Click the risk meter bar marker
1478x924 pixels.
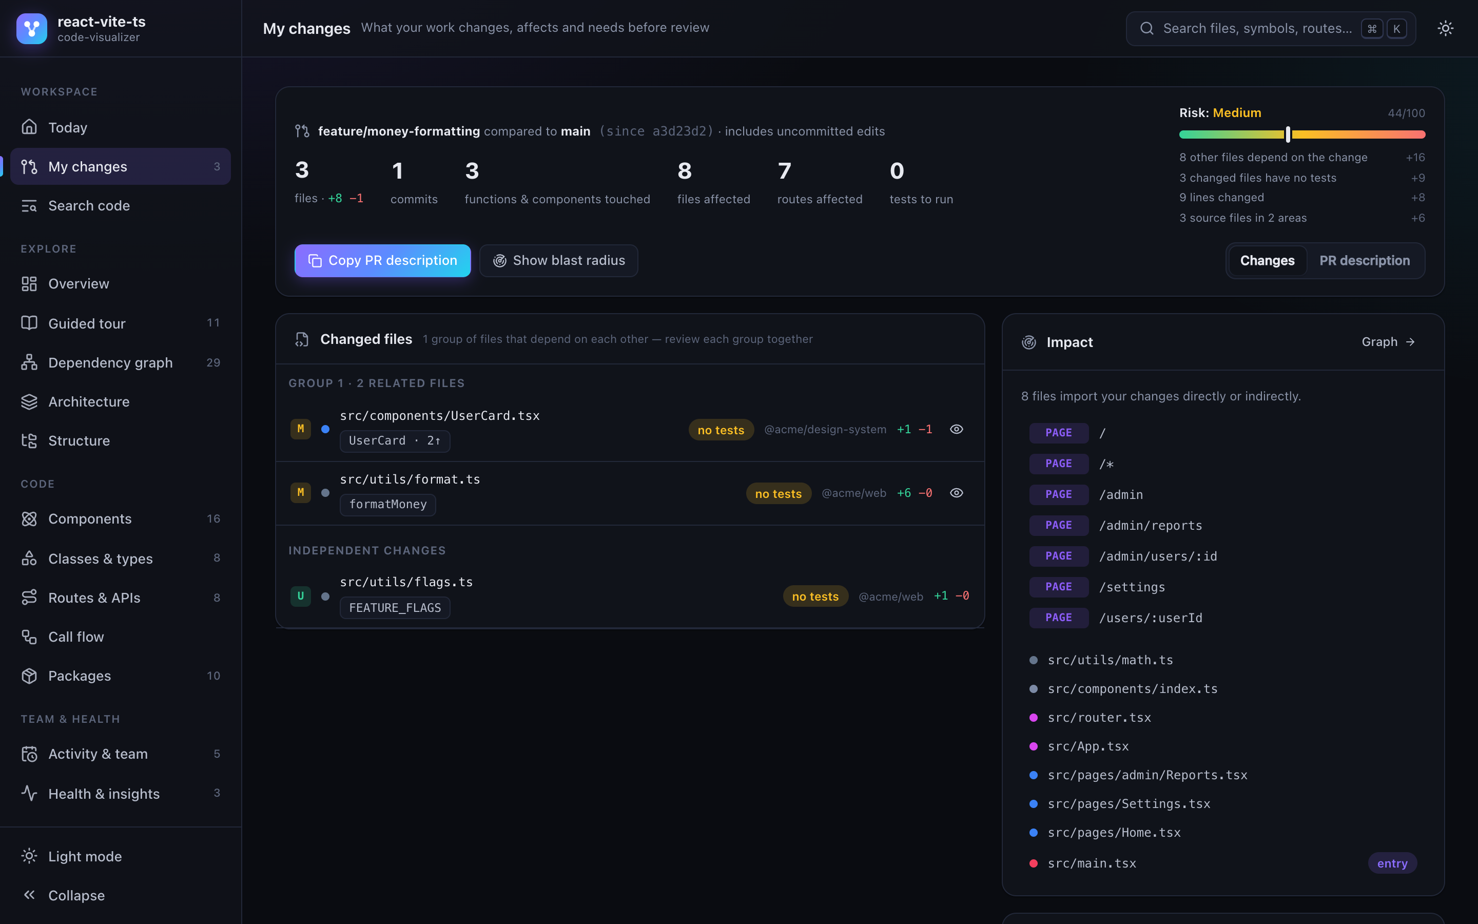coord(1288,134)
